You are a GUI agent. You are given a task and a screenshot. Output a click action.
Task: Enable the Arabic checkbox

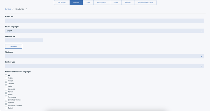6,78
